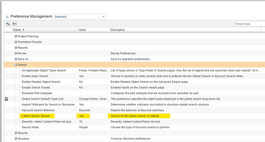The height and width of the screenshot is (142, 265).
Task: Click 'Common Structure preferences' description
Action: (131, 139)
